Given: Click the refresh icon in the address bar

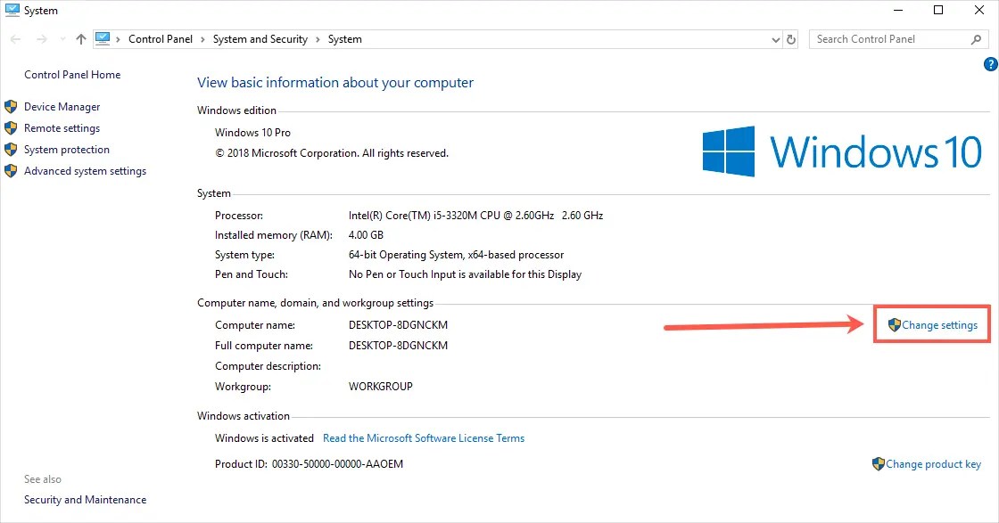Looking at the screenshot, I should [792, 39].
